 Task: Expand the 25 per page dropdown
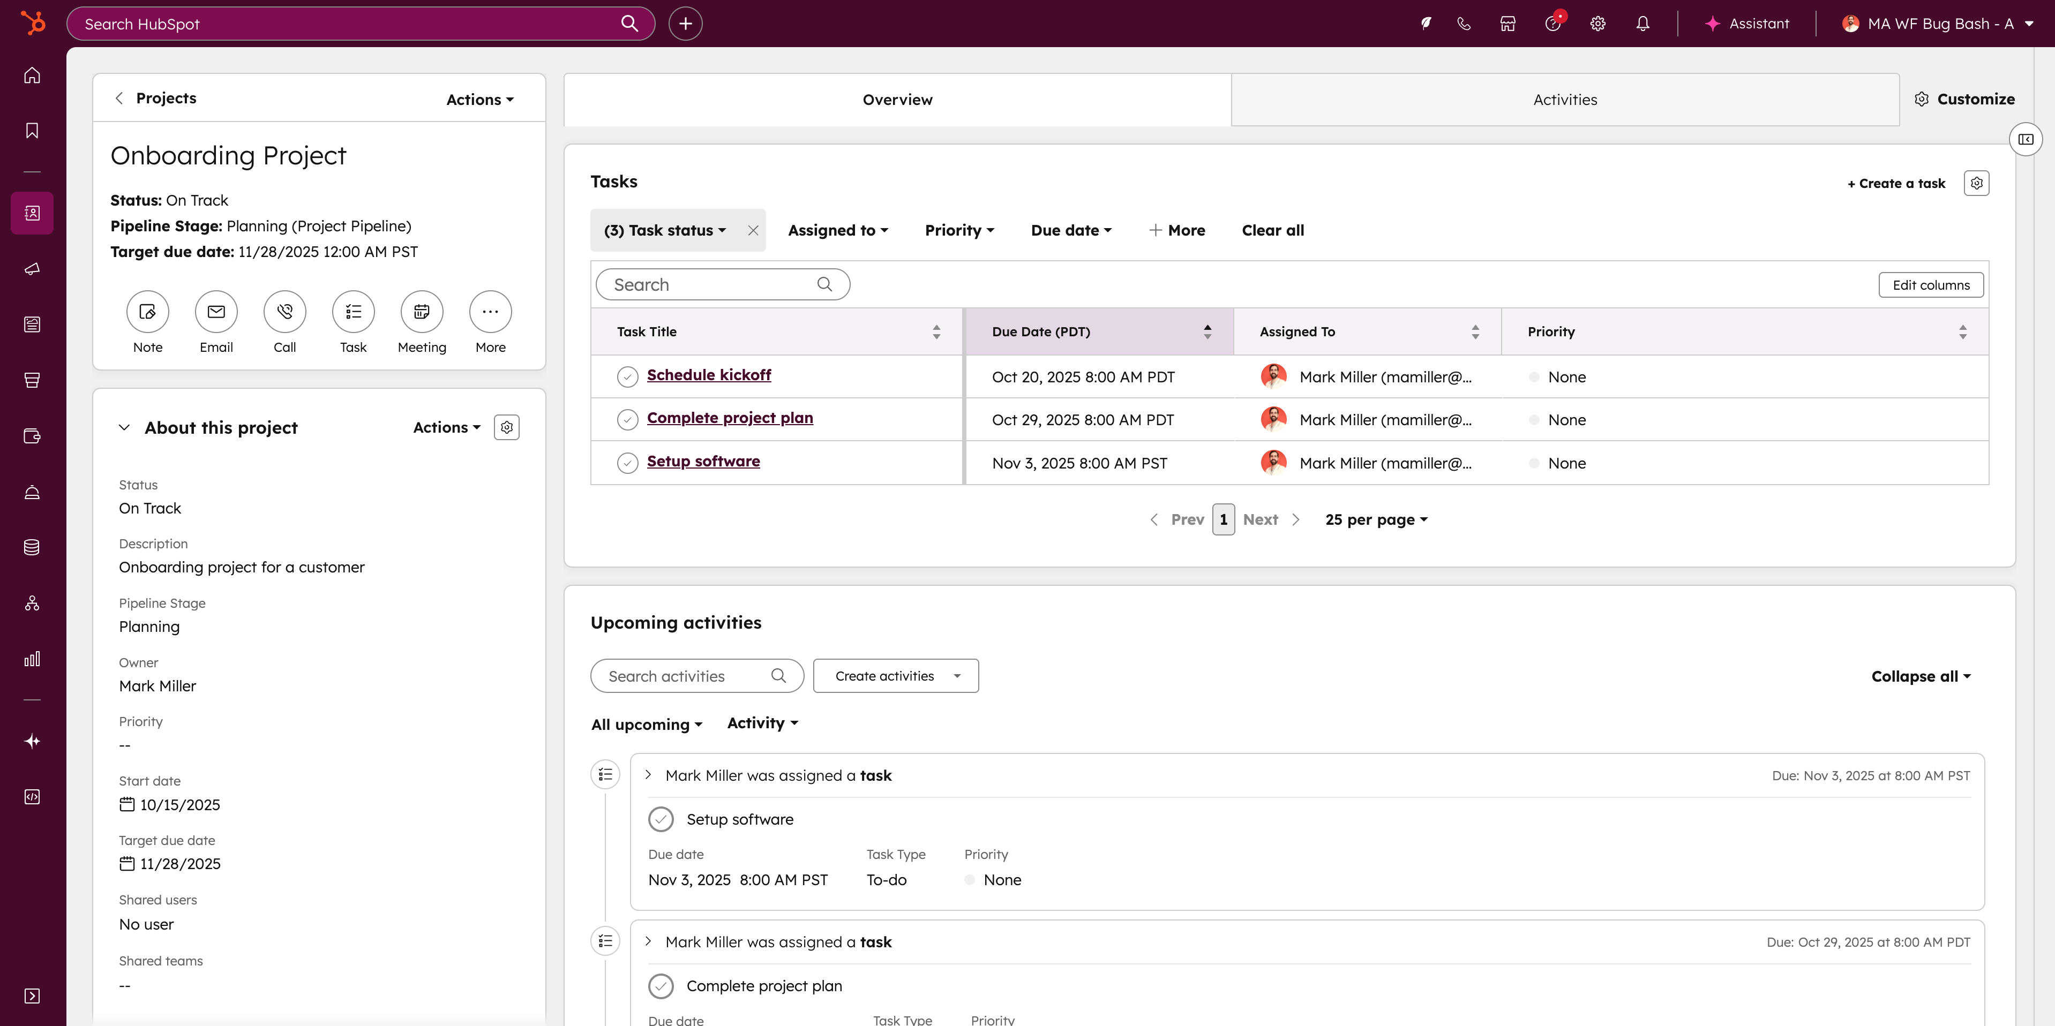(1376, 520)
